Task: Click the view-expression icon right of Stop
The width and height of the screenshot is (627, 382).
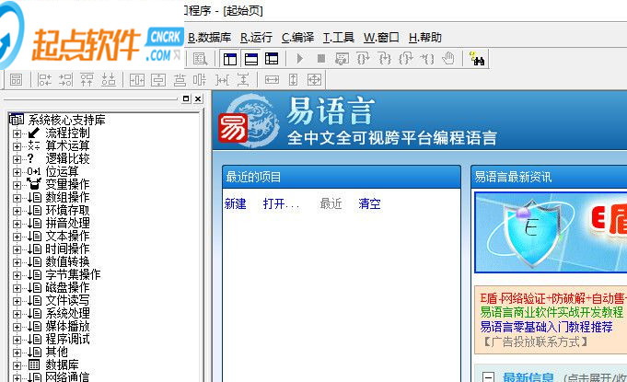Action: point(342,59)
